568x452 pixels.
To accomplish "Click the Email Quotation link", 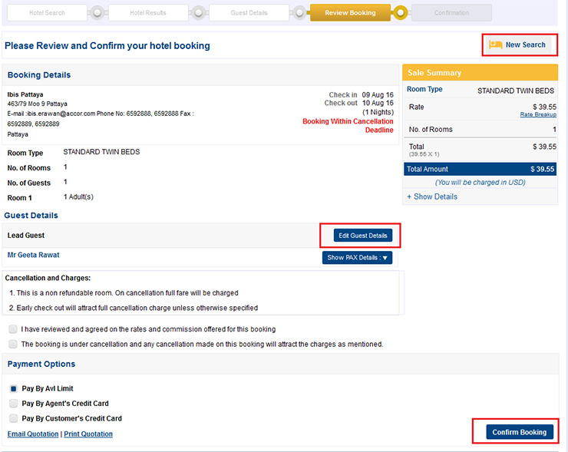I will (33, 434).
